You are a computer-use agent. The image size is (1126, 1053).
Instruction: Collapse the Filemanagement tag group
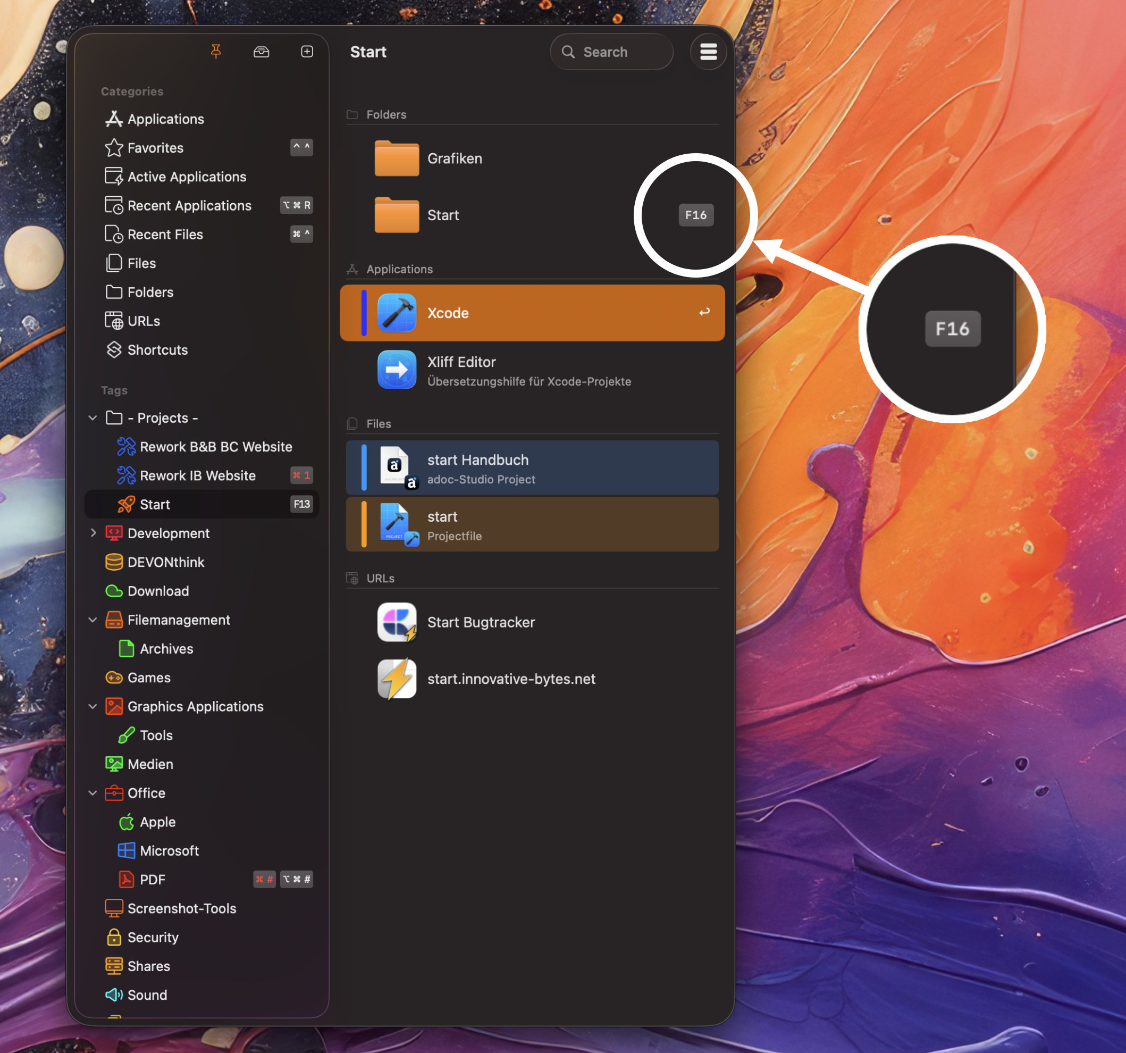[x=93, y=620]
